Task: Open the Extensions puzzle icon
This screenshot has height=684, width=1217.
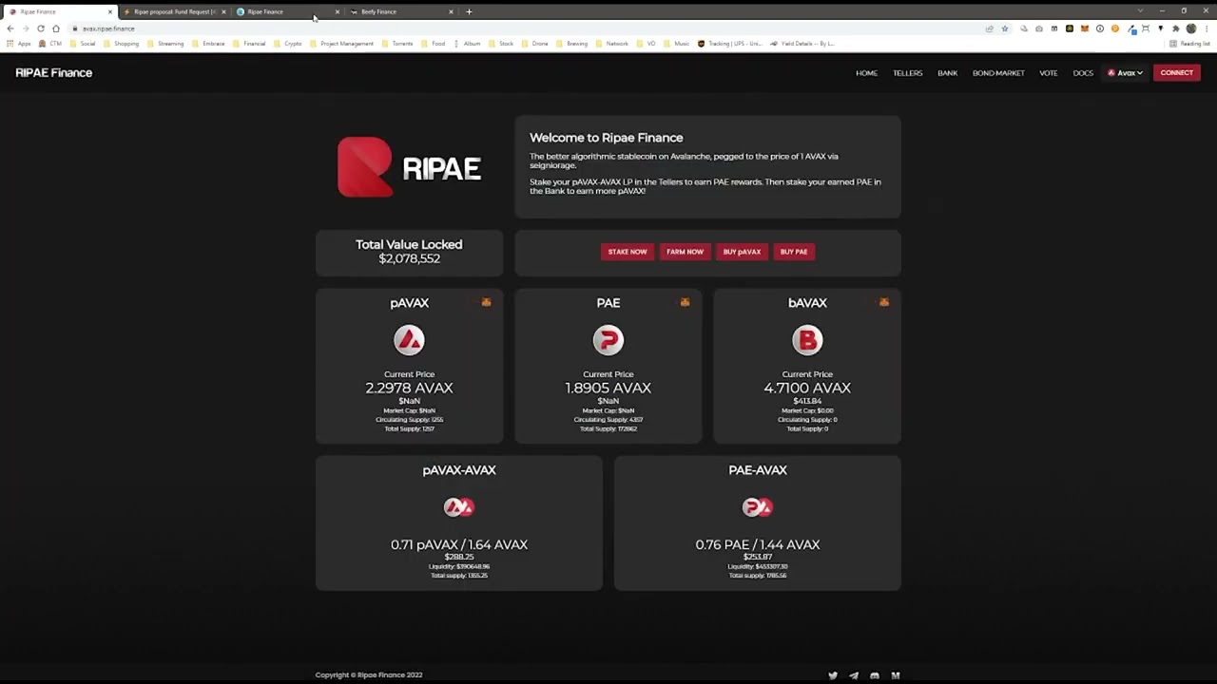Action: coord(1176,28)
